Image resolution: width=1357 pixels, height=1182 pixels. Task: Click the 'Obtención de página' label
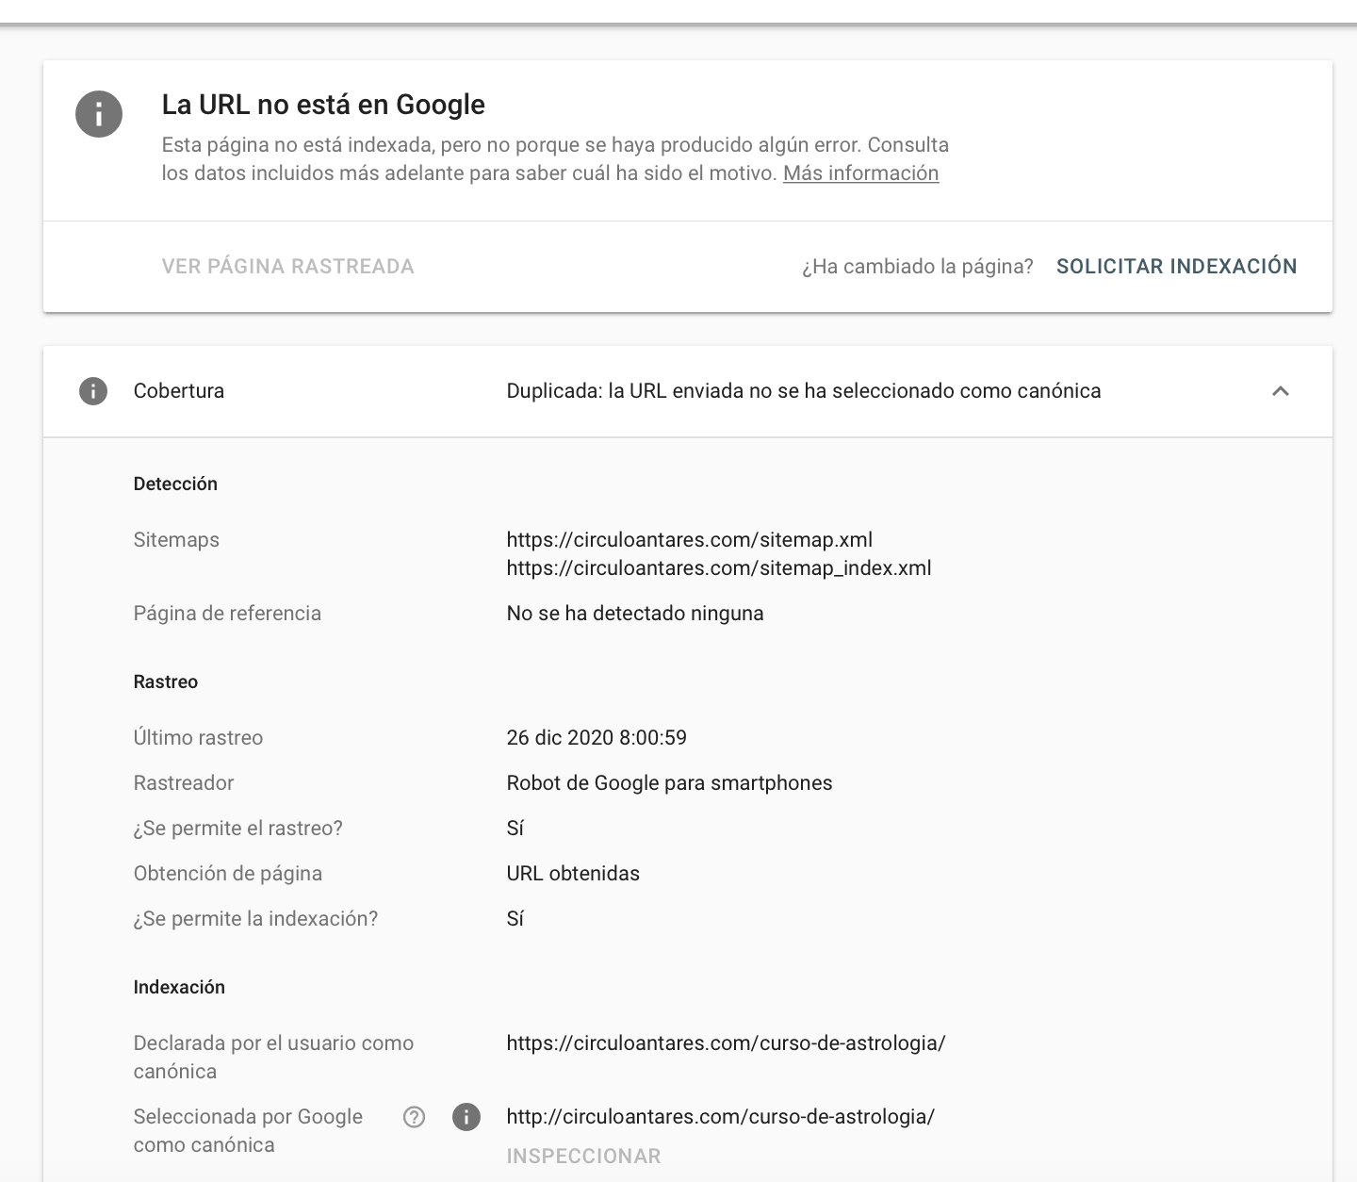click(x=228, y=874)
